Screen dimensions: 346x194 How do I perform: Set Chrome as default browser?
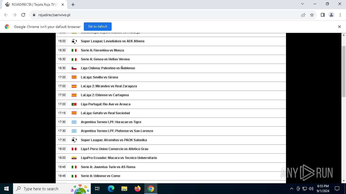[98, 26]
